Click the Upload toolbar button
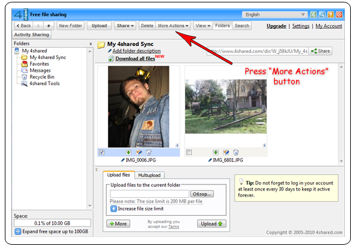The width and height of the screenshot is (355, 249). (x=99, y=25)
